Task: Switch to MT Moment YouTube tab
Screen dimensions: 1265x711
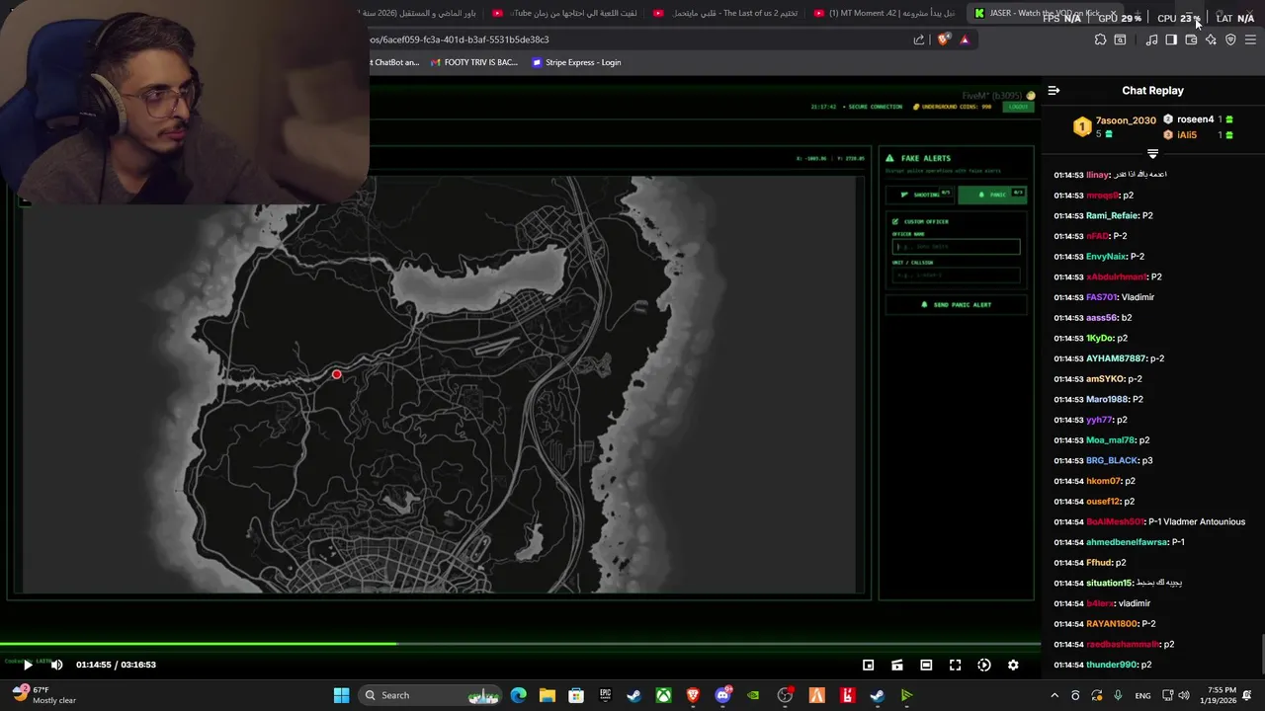Action: (x=885, y=13)
